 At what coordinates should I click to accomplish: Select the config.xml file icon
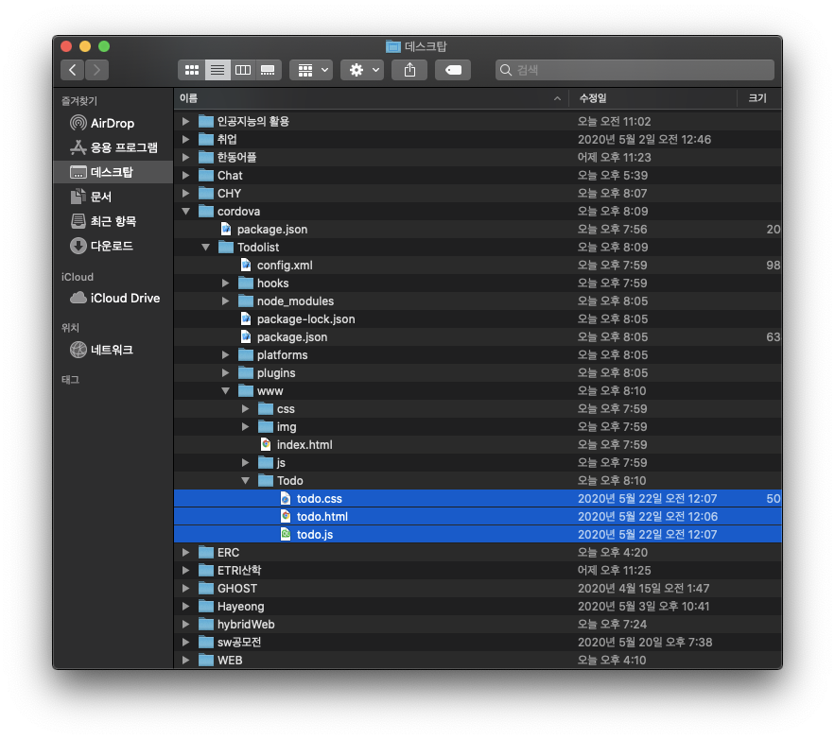246,265
